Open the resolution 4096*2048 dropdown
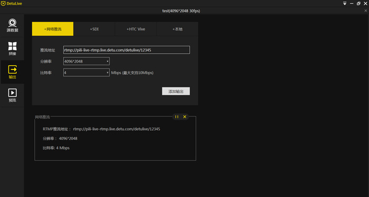This screenshot has height=197, width=369. [86, 61]
